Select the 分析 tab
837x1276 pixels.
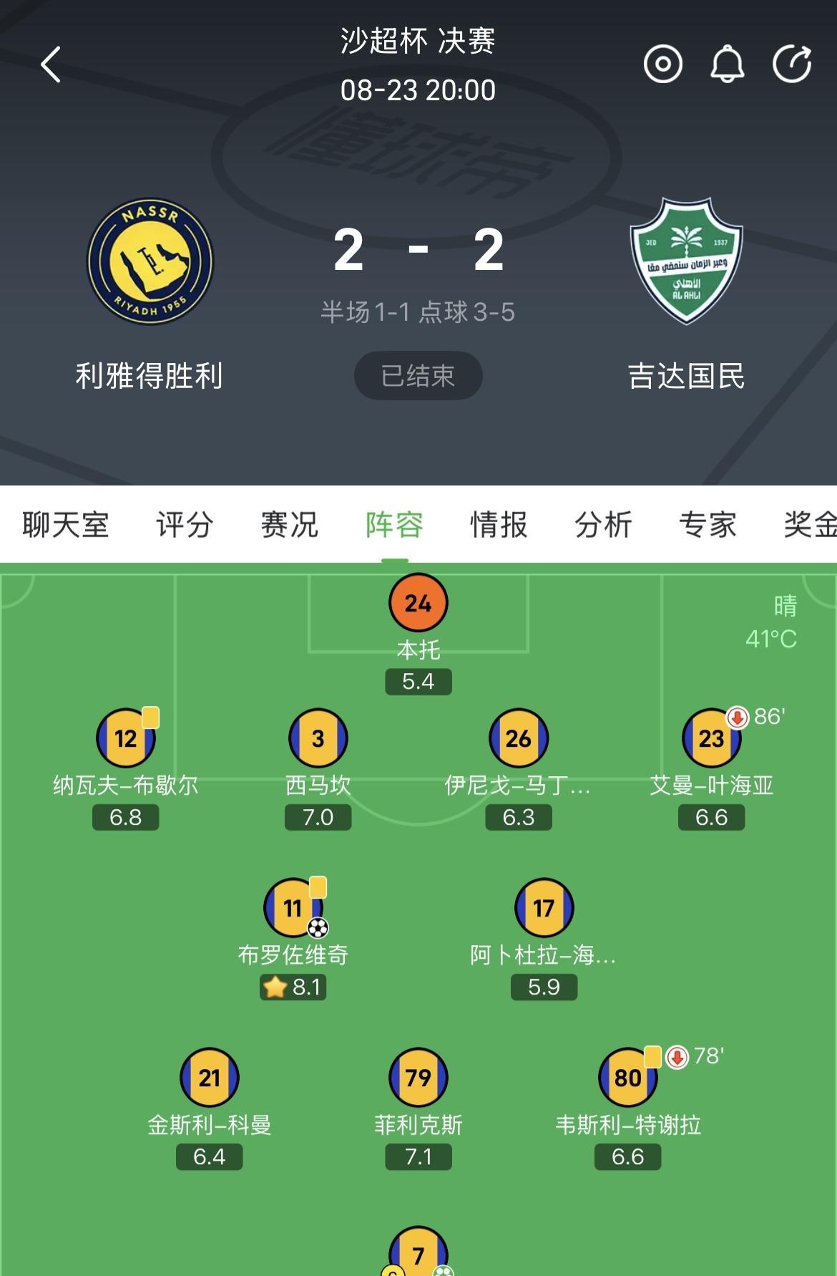(603, 525)
